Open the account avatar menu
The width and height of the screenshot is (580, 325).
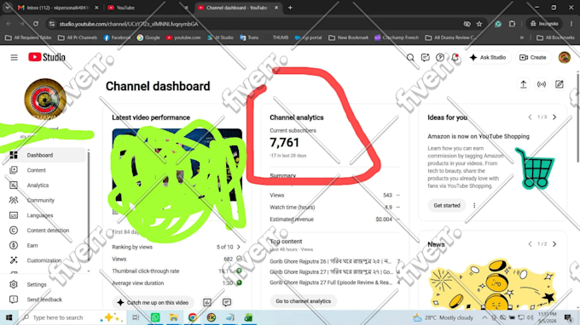click(x=564, y=58)
